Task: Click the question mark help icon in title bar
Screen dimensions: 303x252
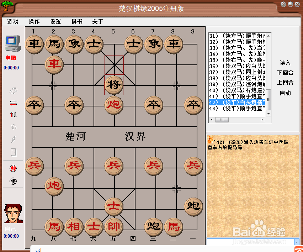Action: (283, 4)
